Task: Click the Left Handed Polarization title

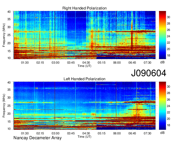Action: click(x=84, y=79)
